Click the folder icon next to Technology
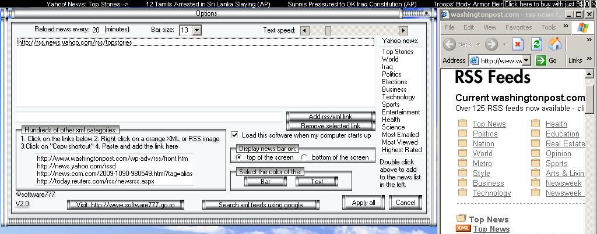597x234 pixels. tap(462, 193)
